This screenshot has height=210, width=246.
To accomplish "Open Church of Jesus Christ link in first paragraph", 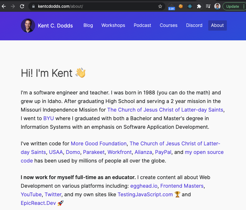I will [165, 110].
